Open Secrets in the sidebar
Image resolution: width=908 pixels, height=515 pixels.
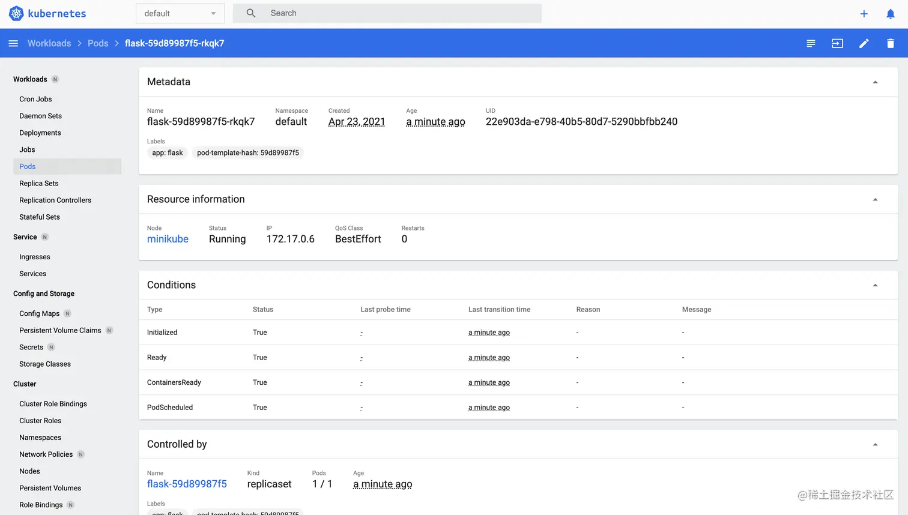click(x=31, y=347)
